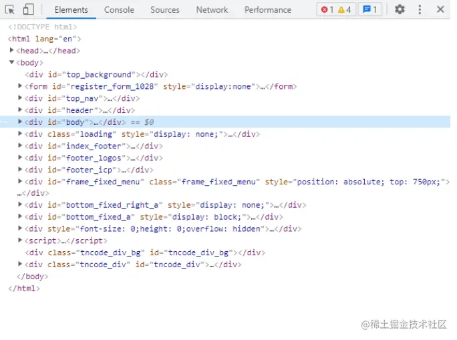457x340 pixels.
Task: Expand the top_nav div node
Action: click(20, 98)
